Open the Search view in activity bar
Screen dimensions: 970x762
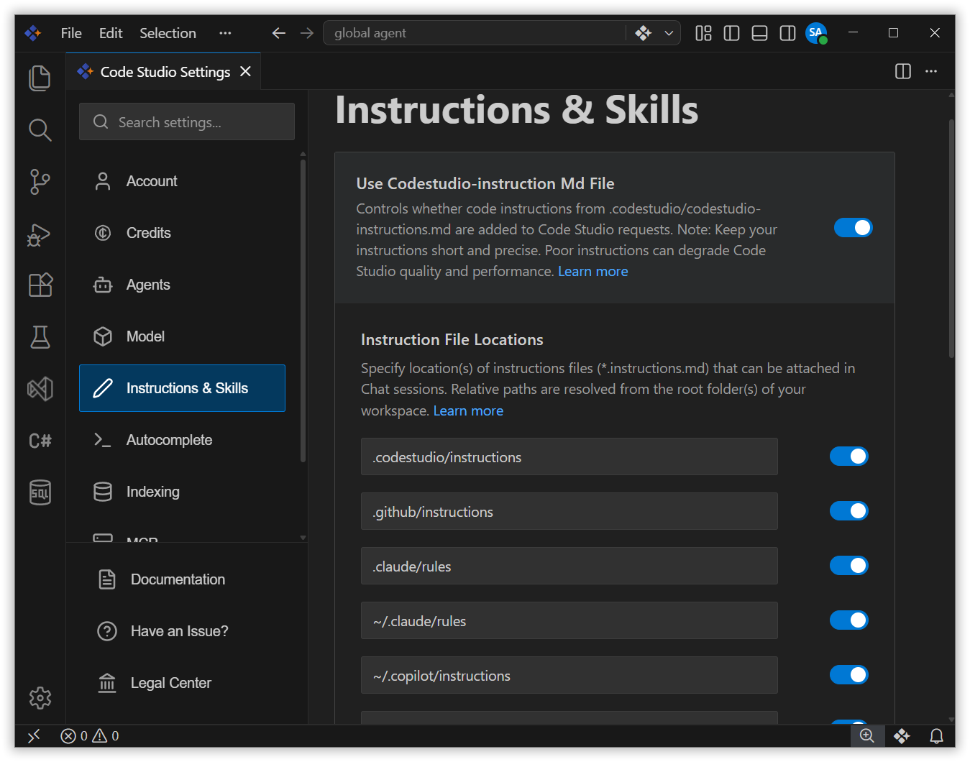pyautogui.click(x=40, y=130)
